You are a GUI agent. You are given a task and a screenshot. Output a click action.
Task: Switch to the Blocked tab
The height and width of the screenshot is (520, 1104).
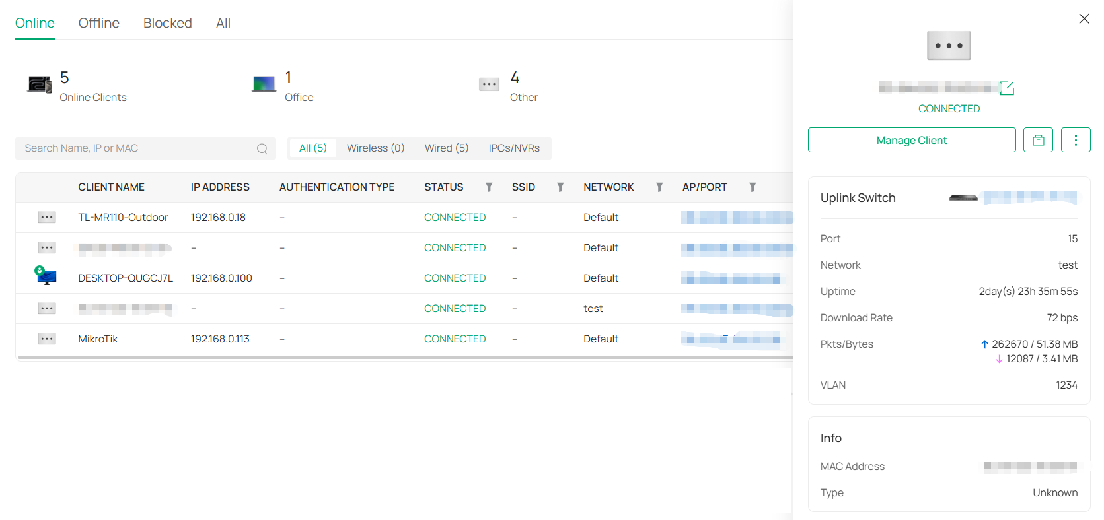(x=167, y=23)
